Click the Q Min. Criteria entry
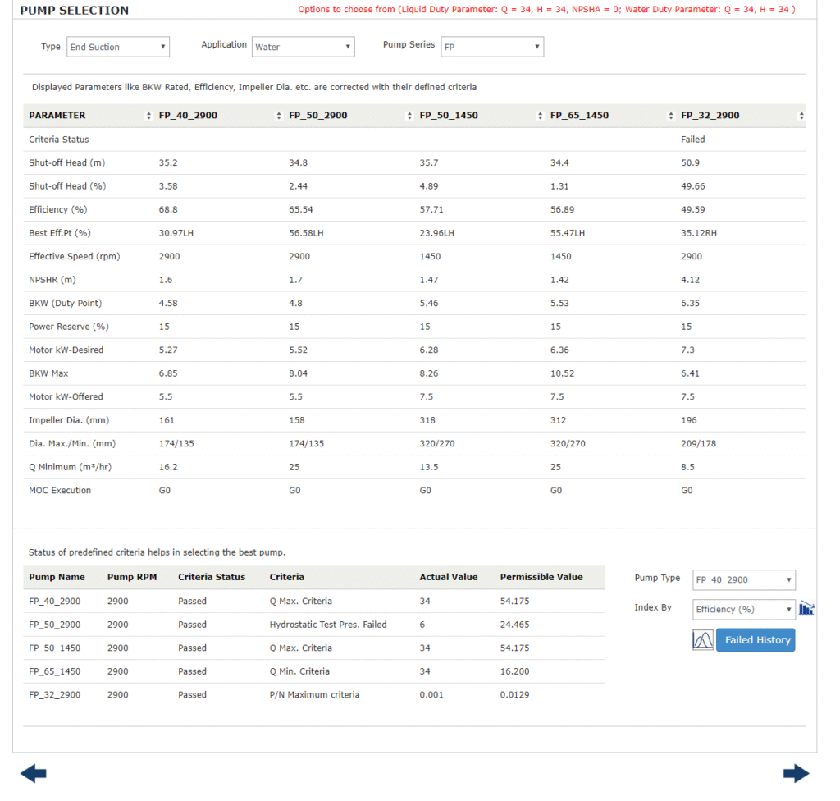 coord(299,671)
